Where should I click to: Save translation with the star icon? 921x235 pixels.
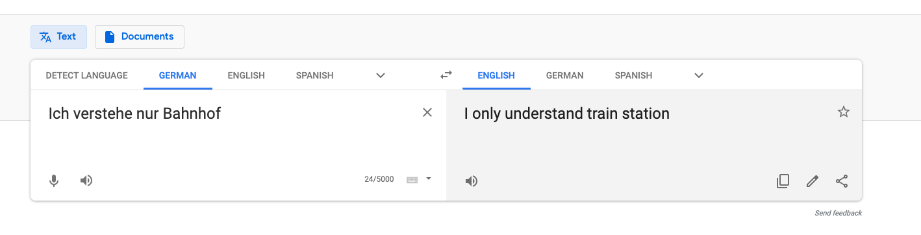click(x=843, y=112)
